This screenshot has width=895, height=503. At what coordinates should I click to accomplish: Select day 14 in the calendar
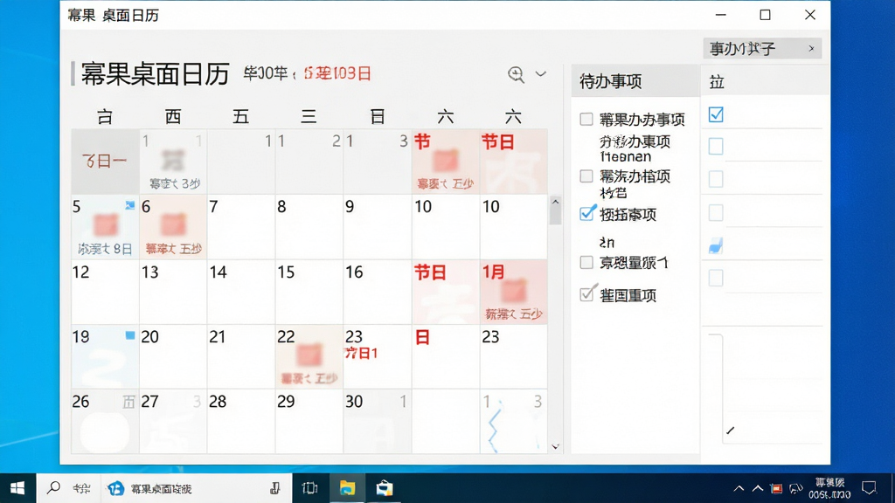pyautogui.click(x=241, y=292)
